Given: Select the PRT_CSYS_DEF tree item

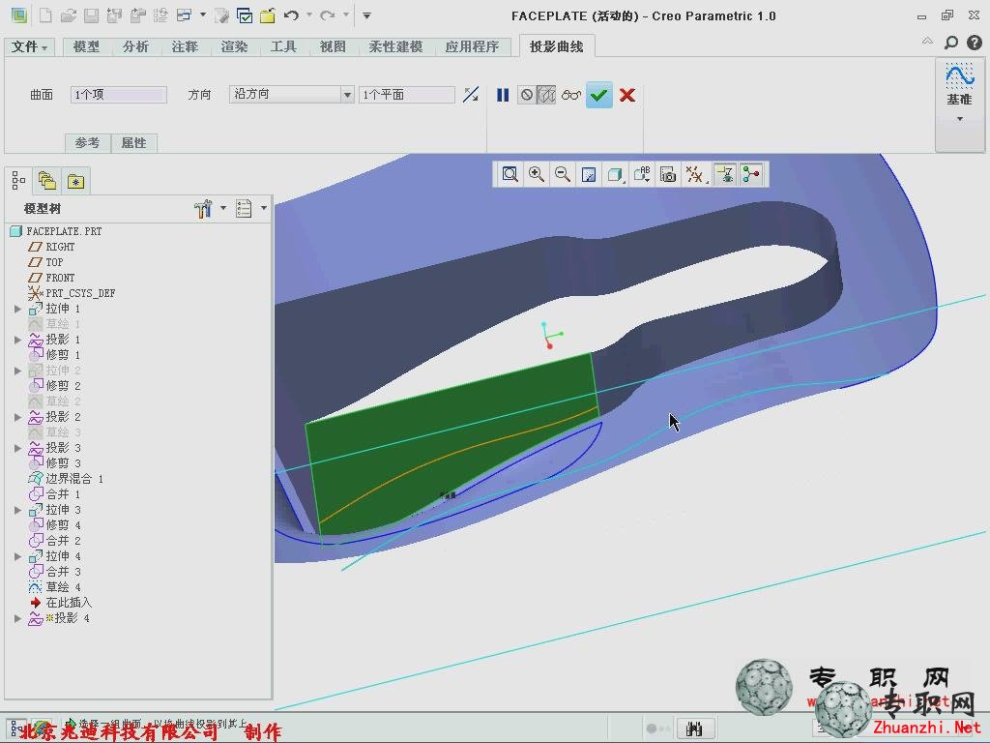Looking at the screenshot, I should click(72, 293).
